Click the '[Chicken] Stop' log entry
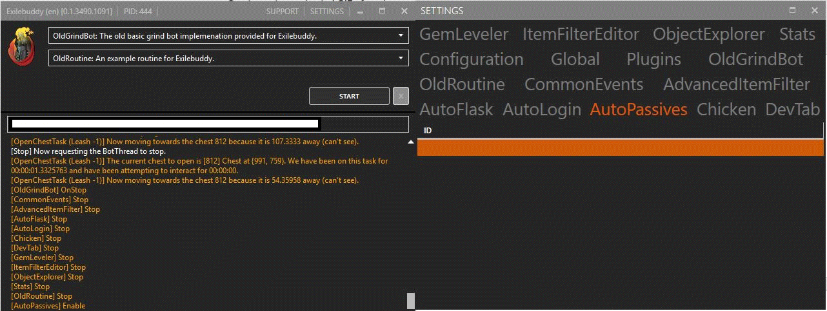 36,238
